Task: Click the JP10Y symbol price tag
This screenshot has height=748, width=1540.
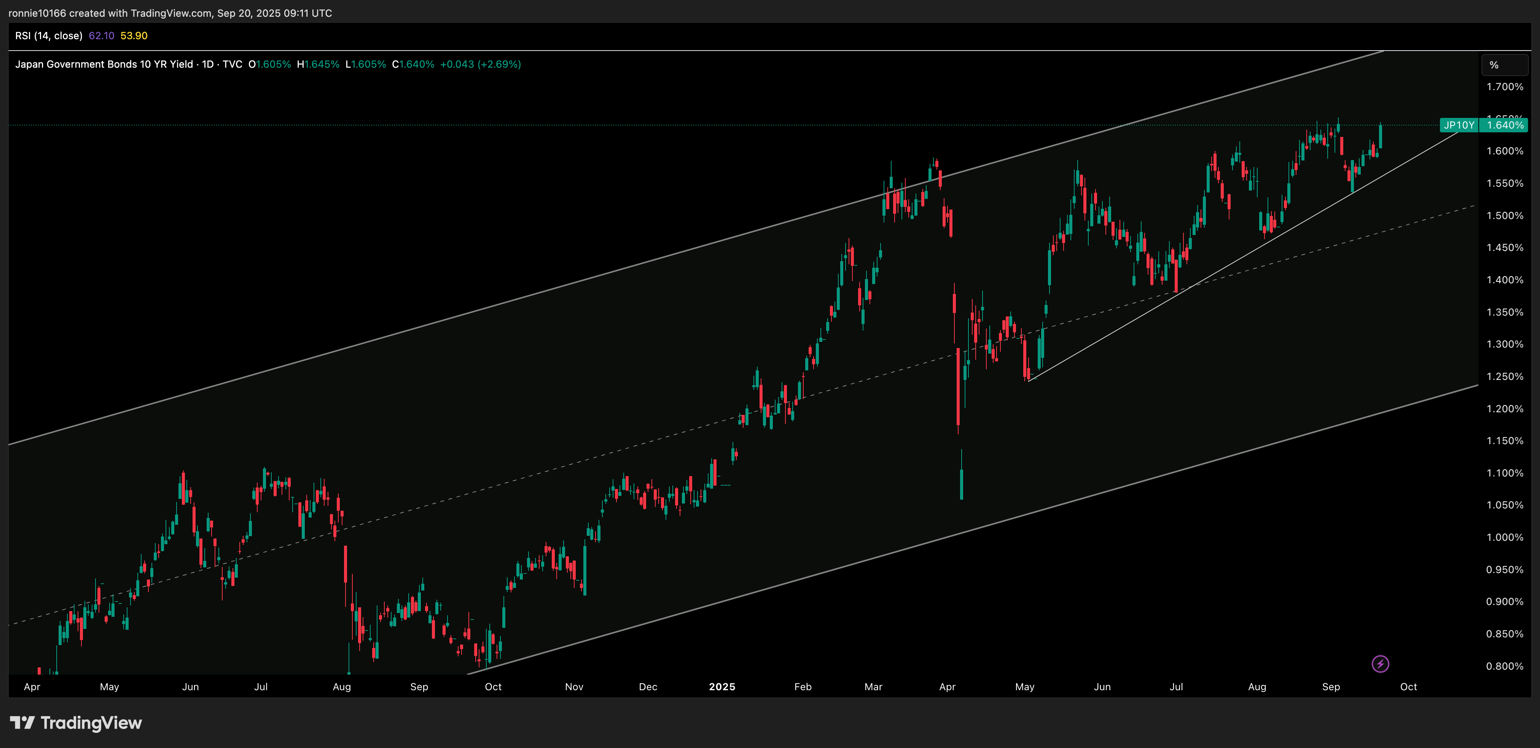Action: (x=1459, y=125)
